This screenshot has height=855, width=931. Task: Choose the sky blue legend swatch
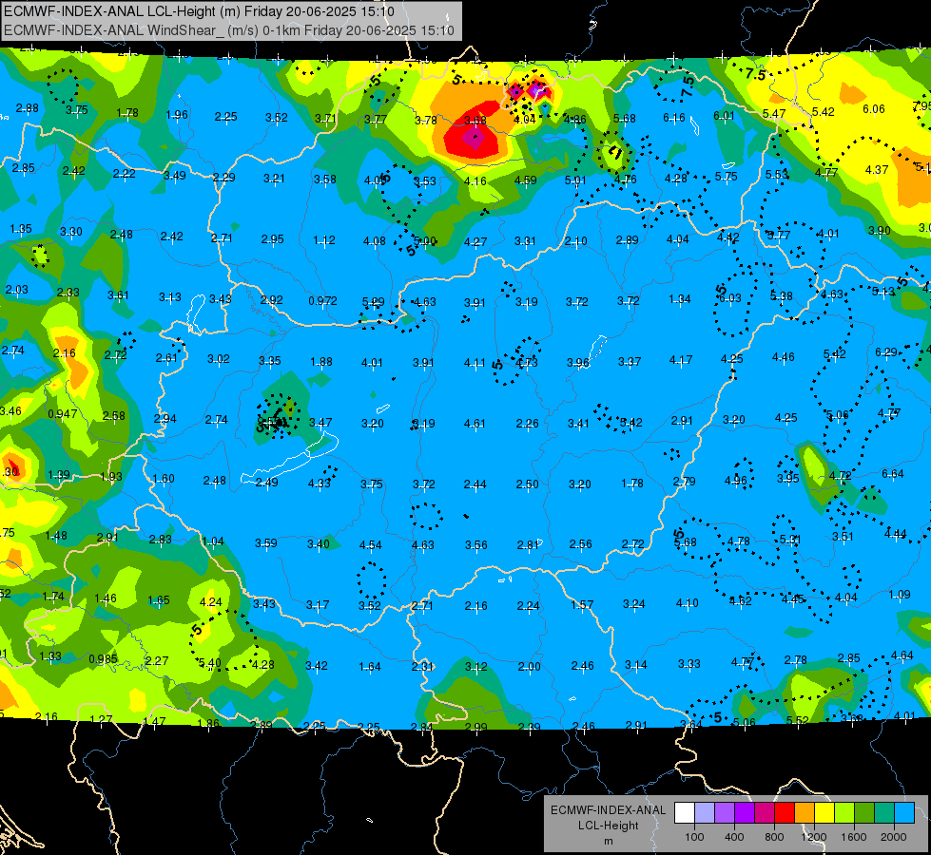(x=904, y=813)
